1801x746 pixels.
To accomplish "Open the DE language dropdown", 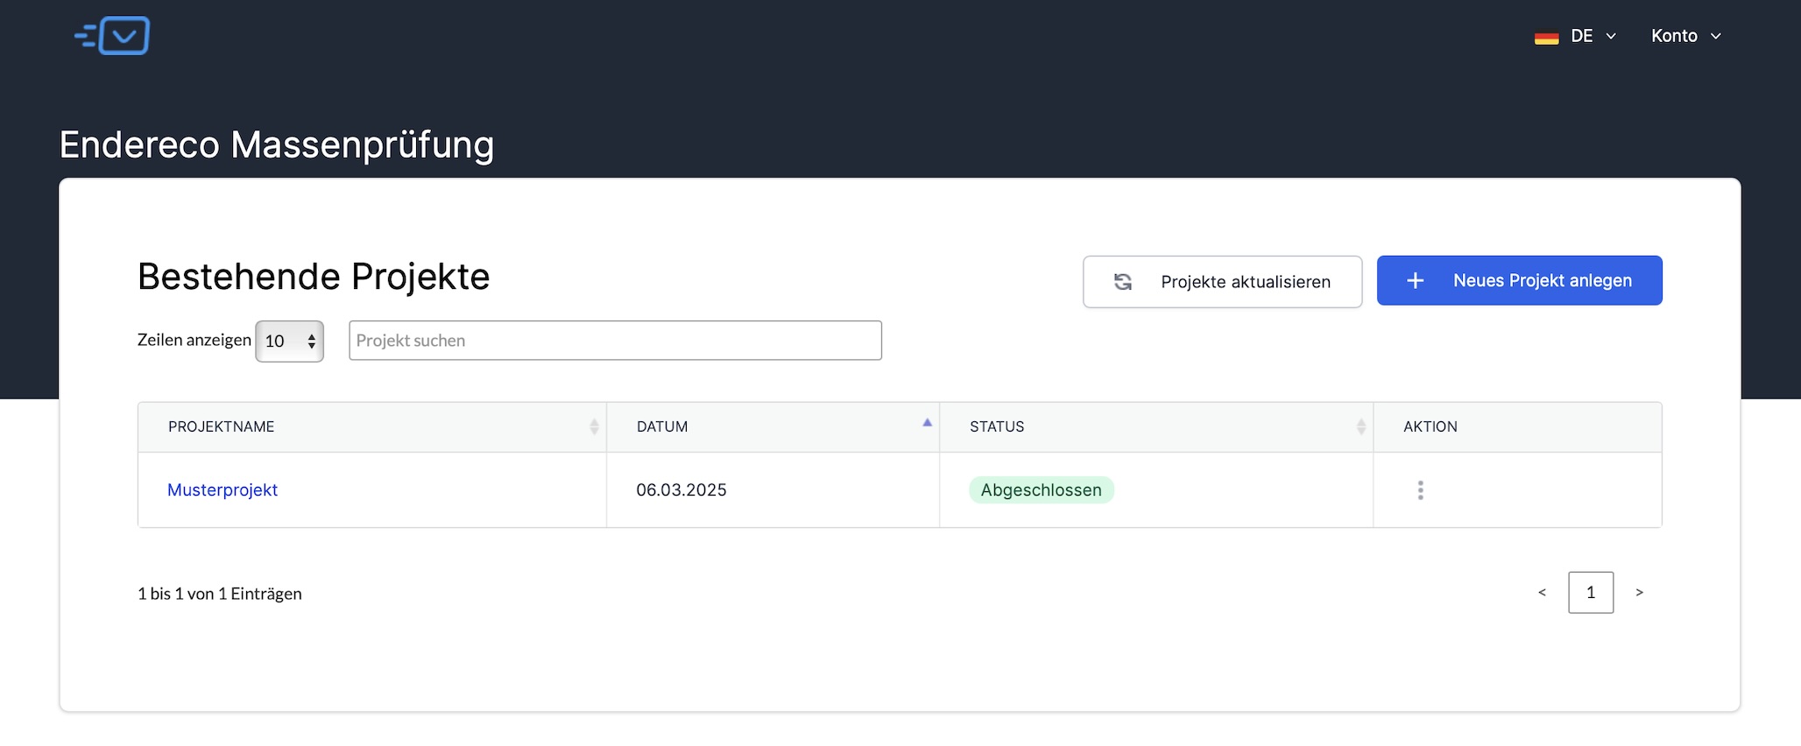I will (x=1576, y=36).
